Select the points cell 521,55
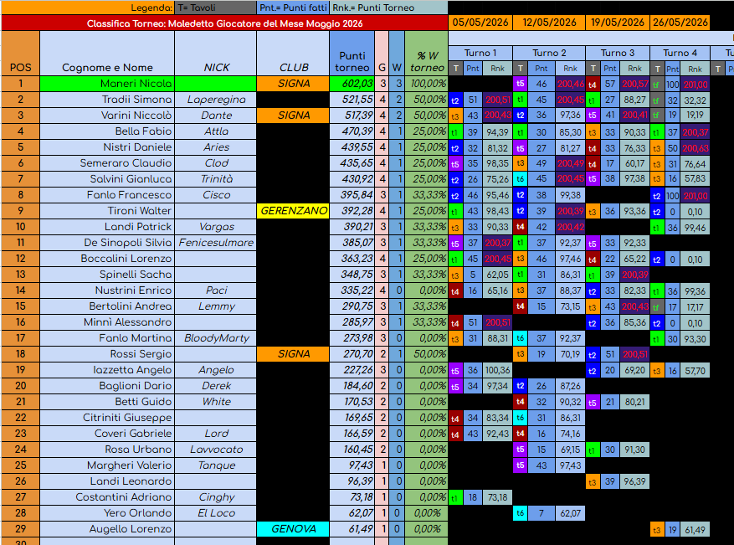734x545 pixels. tap(352, 100)
